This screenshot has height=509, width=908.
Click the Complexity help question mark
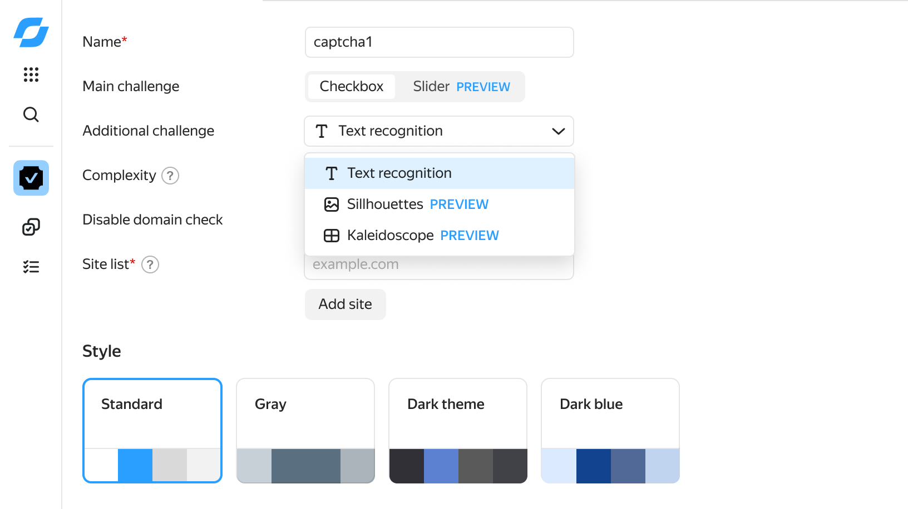[170, 176]
